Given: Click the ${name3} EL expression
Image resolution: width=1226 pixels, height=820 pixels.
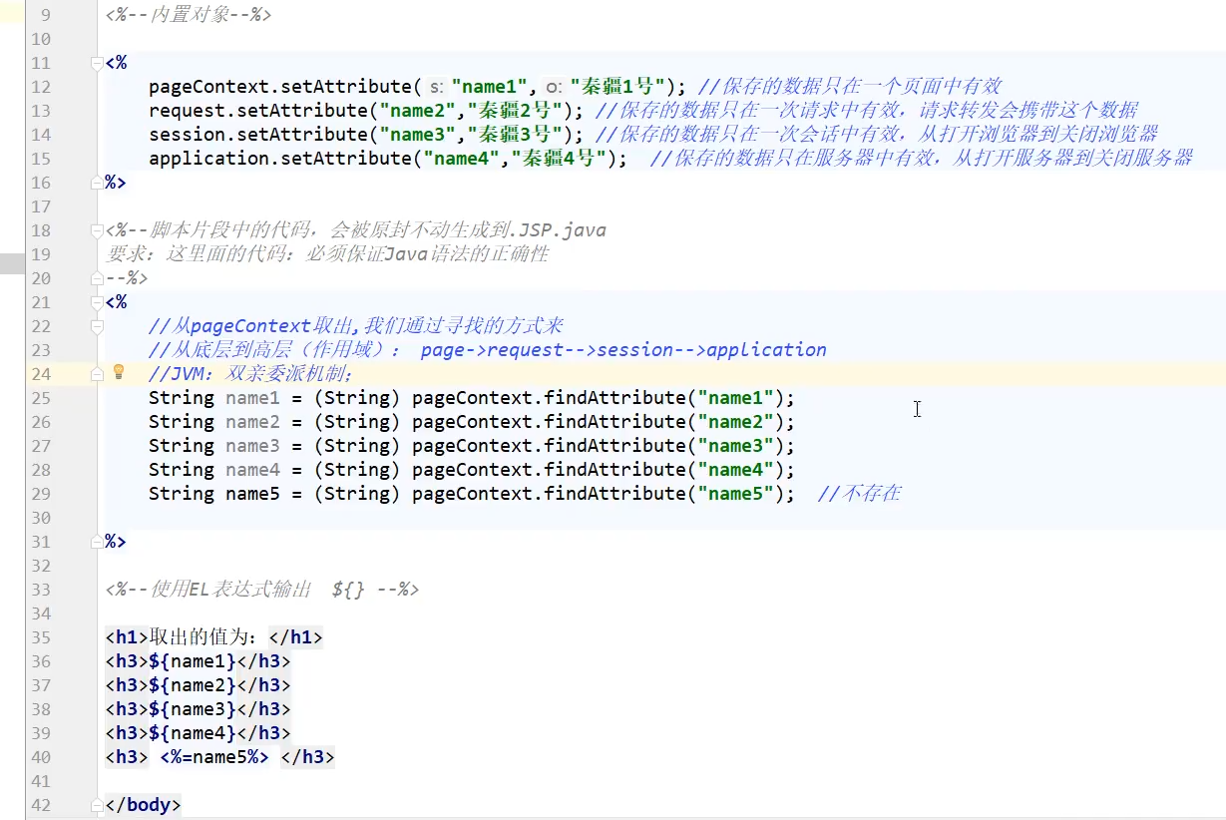Looking at the screenshot, I should (193, 709).
